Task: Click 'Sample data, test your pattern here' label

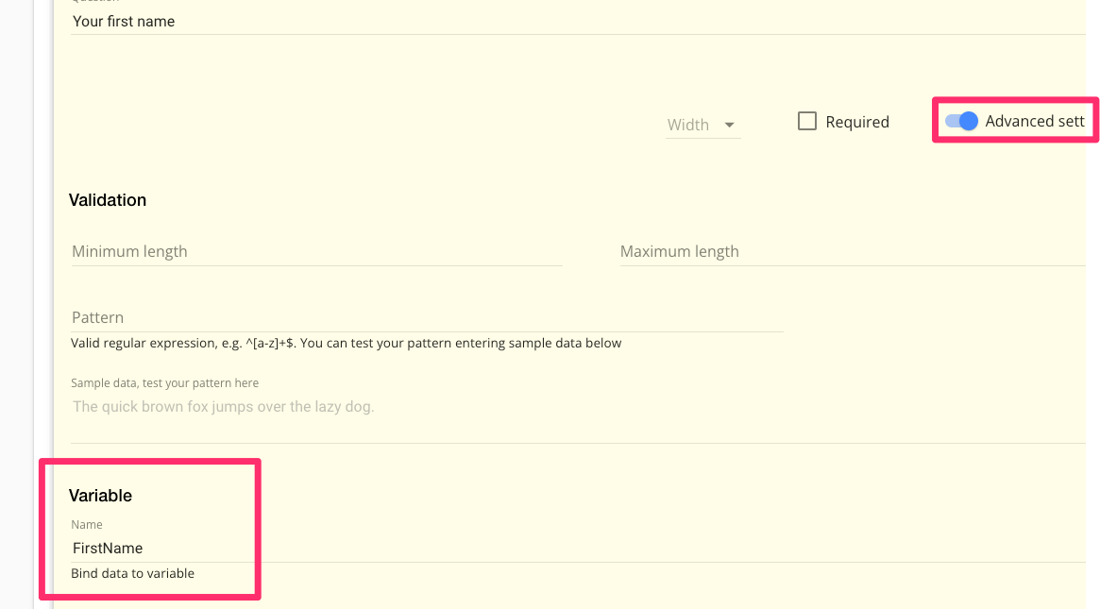Action: tap(164, 383)
